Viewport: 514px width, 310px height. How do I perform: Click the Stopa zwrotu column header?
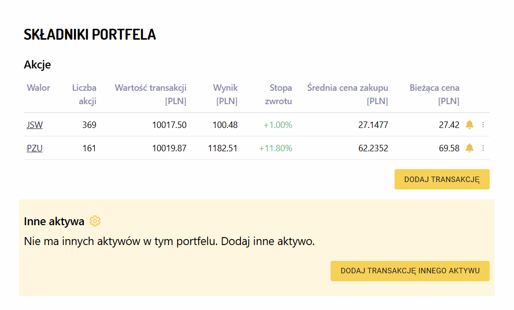(x=280, y=94)
